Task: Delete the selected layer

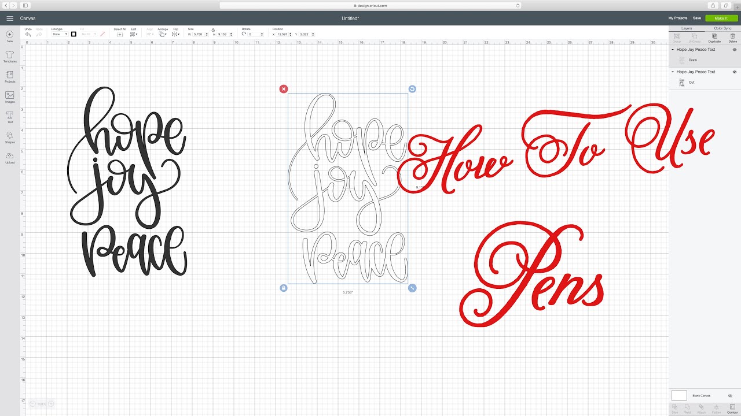Action: click(732, 38)
